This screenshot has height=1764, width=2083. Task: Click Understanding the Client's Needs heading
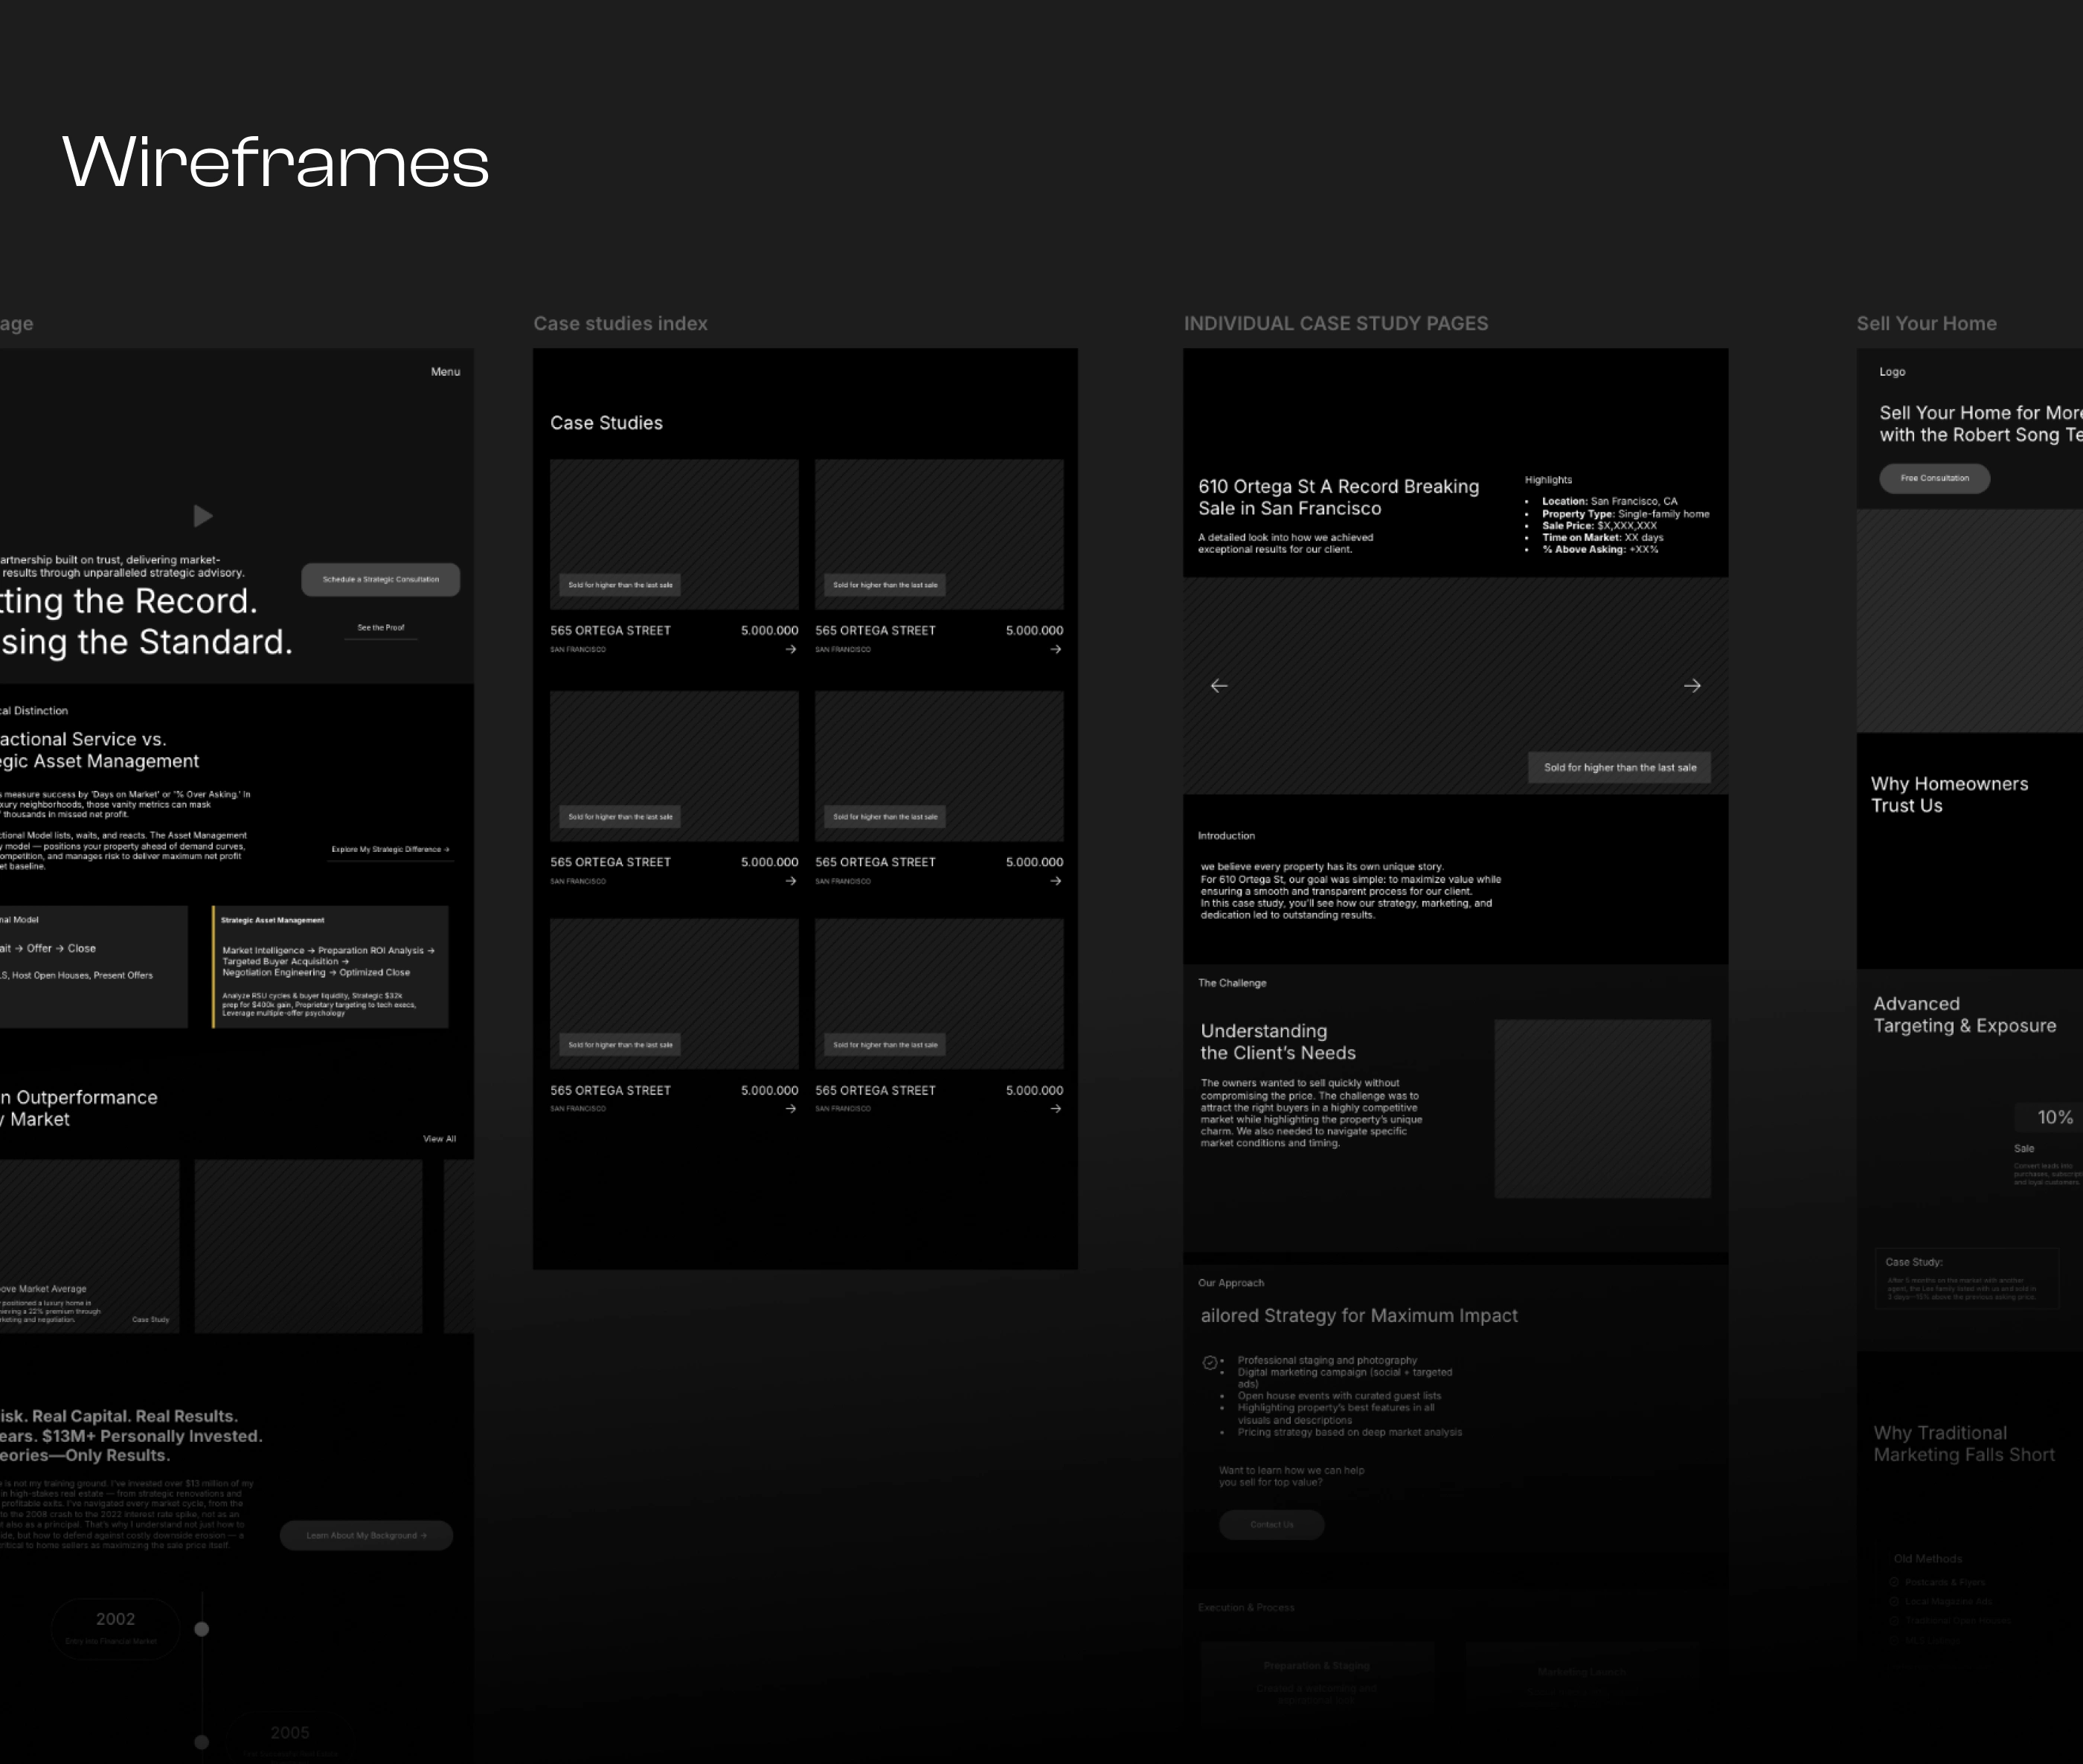pyautogui.click(x=1278, y=1042)
